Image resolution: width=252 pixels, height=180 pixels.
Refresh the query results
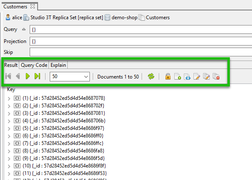pos(151,76)
